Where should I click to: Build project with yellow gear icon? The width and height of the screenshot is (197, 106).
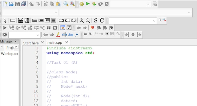pos(82,4)
